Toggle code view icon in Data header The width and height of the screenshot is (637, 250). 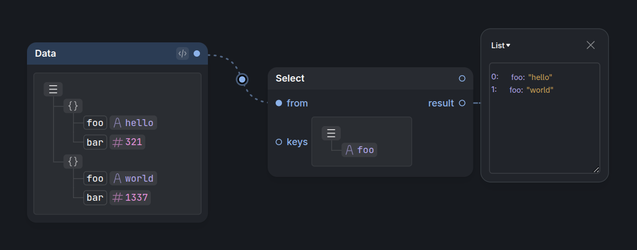[183, 53]
